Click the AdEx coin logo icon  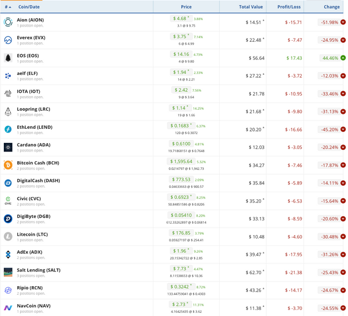[8, 255]
